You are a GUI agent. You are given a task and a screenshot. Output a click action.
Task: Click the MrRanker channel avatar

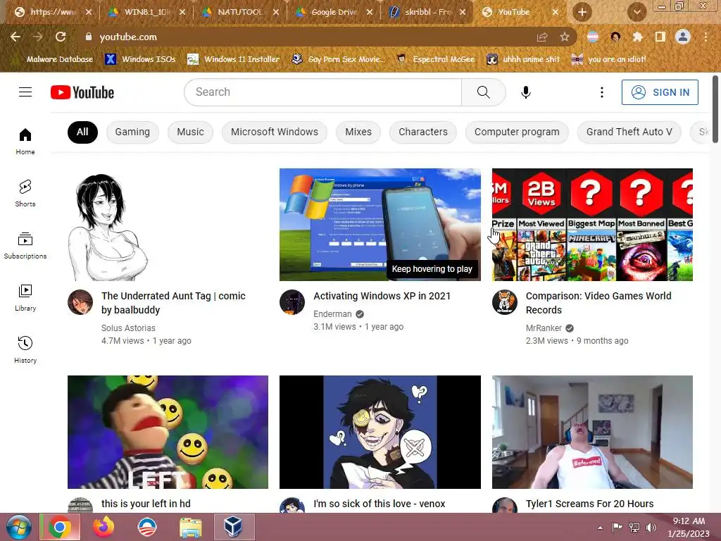pyautogui.click(x=504, y=302)
